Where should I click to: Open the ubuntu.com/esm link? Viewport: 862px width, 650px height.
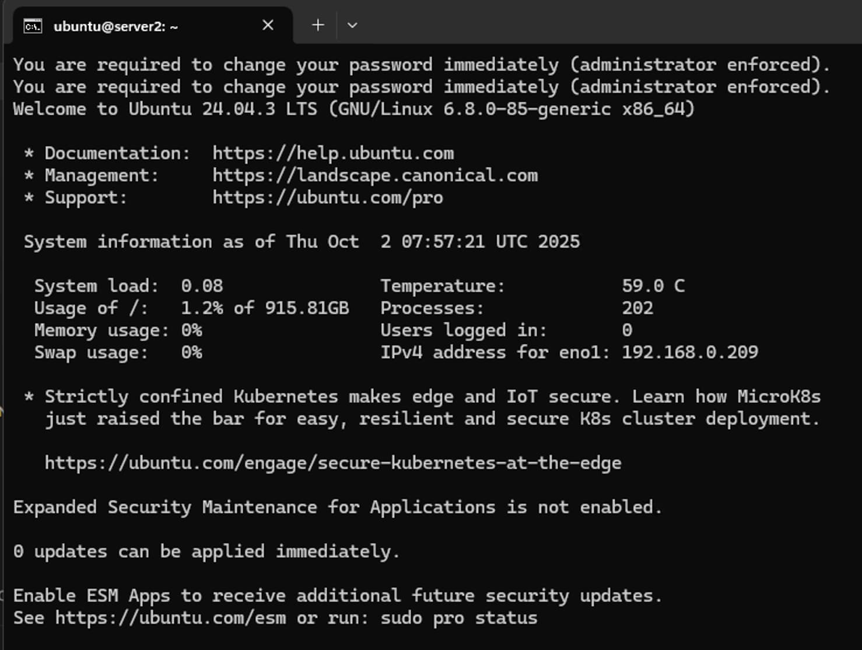(170, 618)
